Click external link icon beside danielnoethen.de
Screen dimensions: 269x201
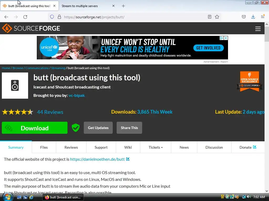click(128, 159)
